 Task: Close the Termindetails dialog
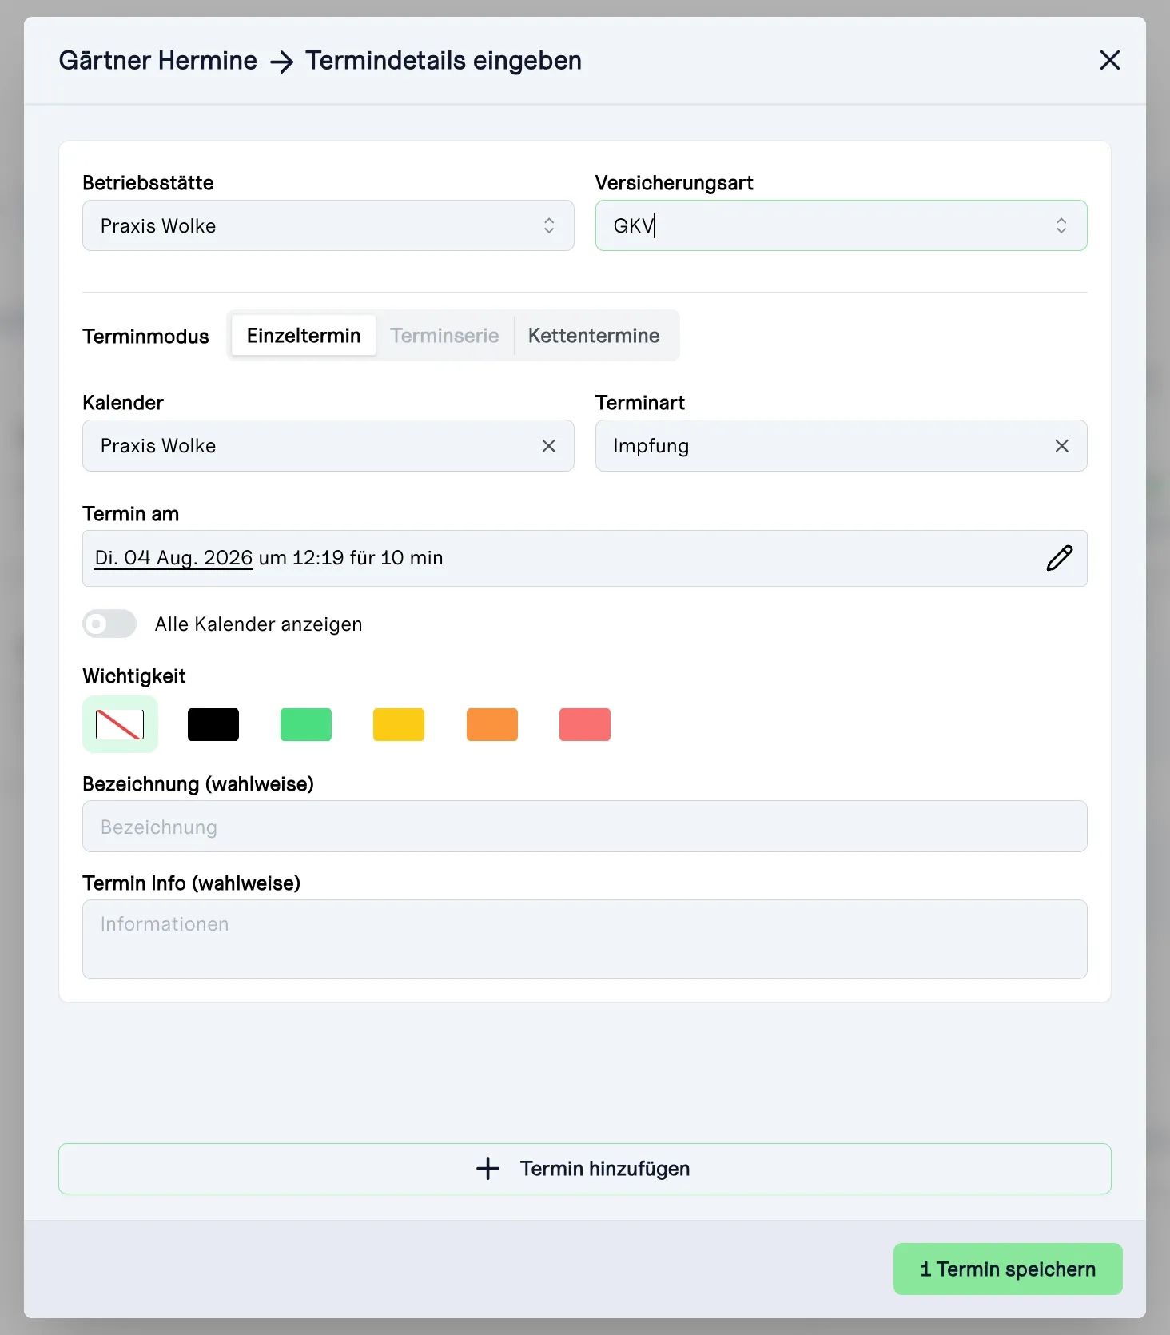(1109, 60)
